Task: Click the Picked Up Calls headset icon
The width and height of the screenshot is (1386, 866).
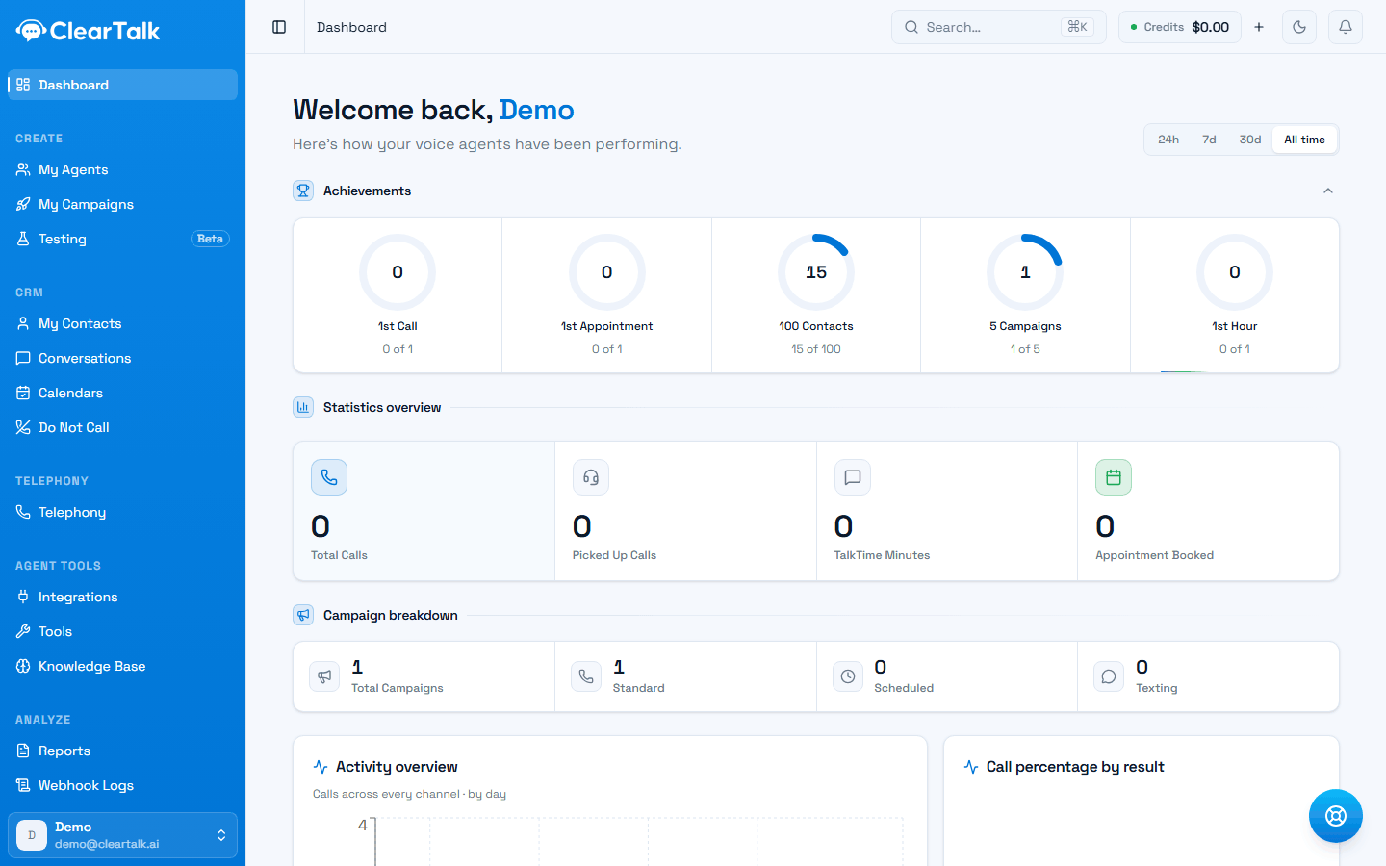Action: point(591,477)
